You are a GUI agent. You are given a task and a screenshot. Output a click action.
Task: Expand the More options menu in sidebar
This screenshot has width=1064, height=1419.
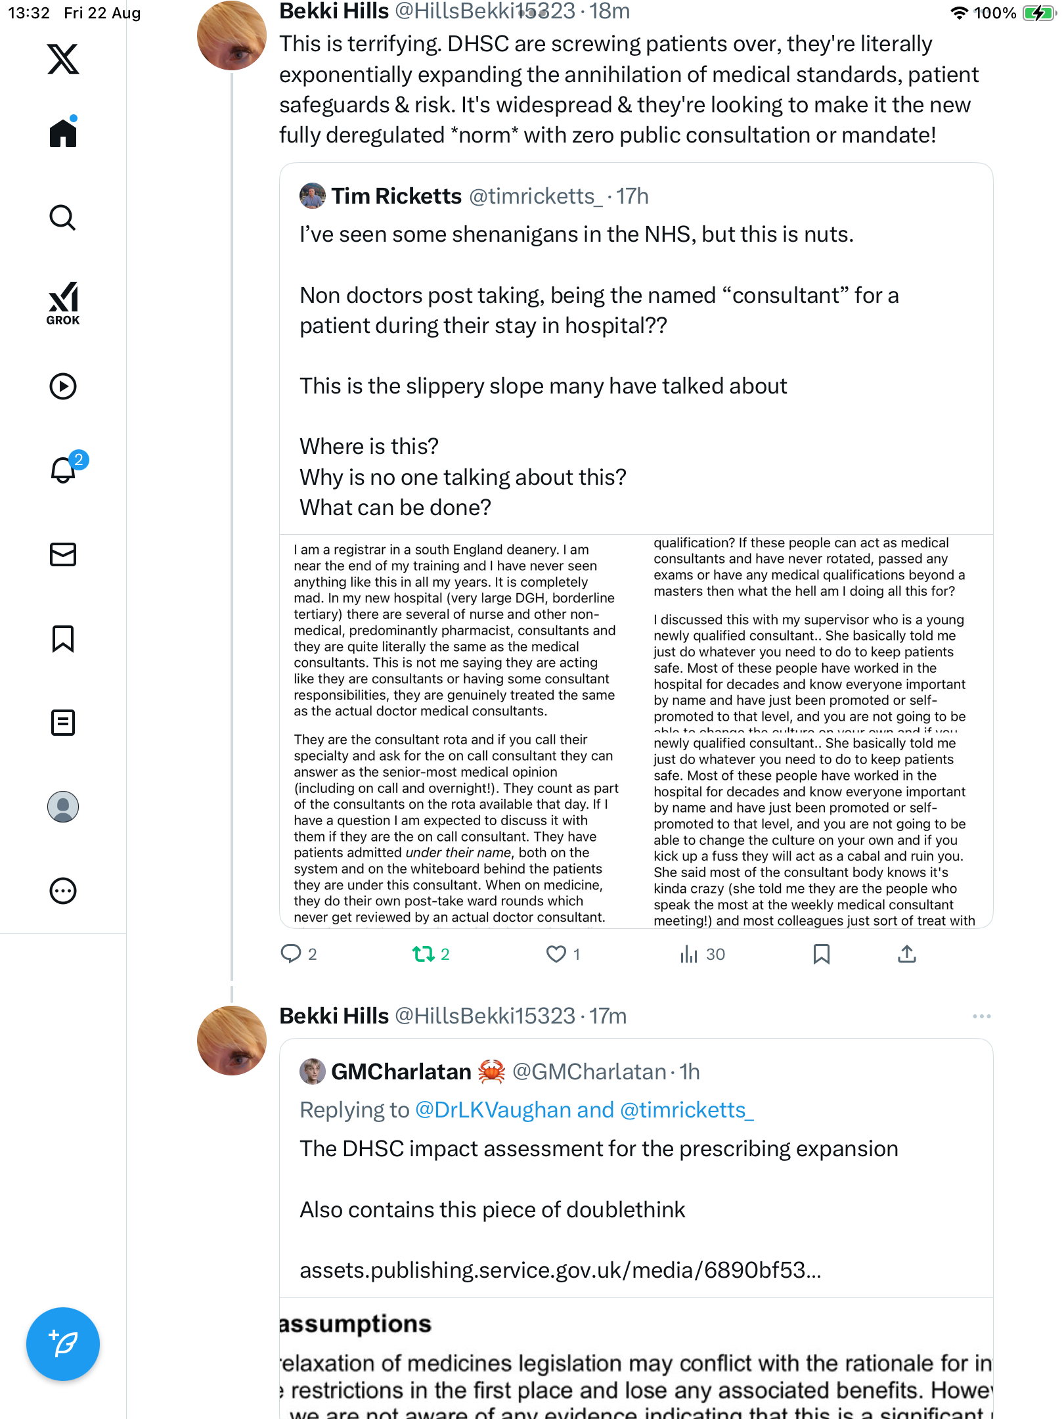[x=63, y=891]
